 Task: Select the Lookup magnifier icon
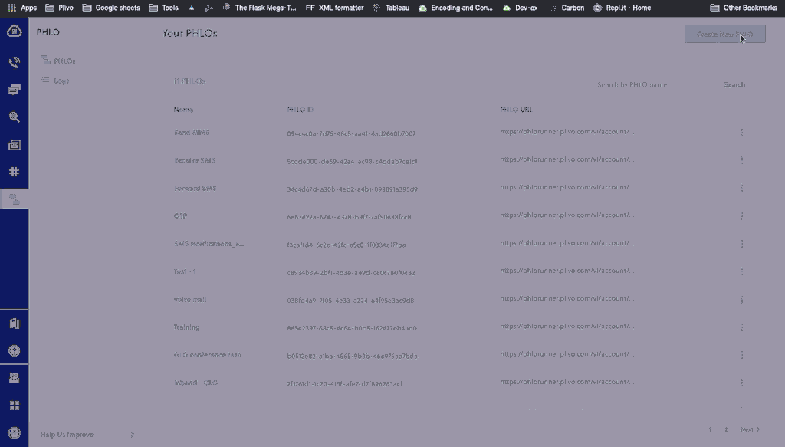pos(14,117)
